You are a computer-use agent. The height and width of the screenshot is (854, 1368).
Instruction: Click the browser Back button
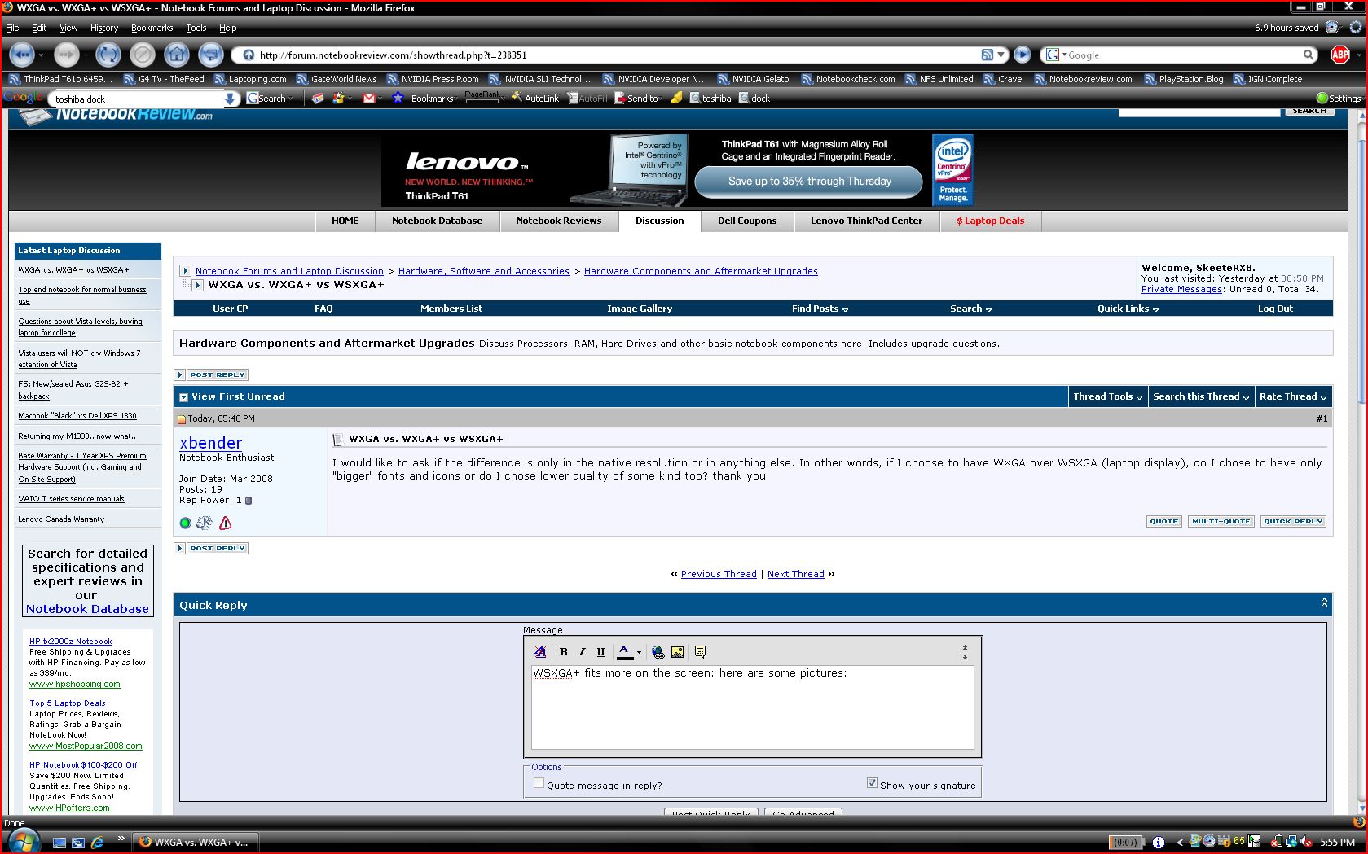pyautogui.click(x=22, y=55)
